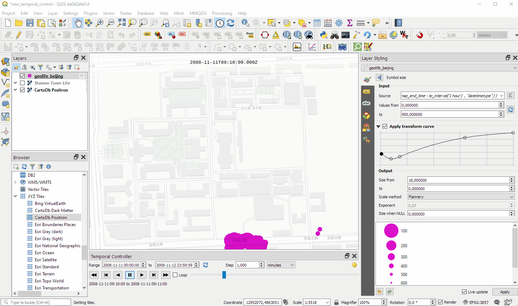The image size is (518, 306).
Task: Click the Zoom Full extent icon
Action: [x=122, y=23]
